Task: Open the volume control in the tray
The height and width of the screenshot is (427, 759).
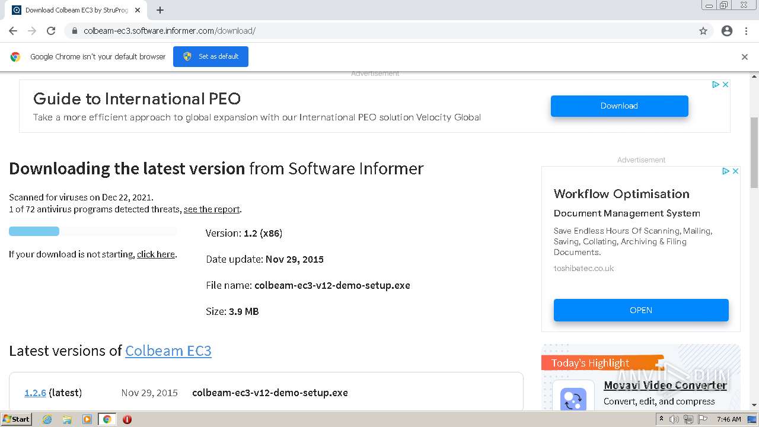Action: 674,419
